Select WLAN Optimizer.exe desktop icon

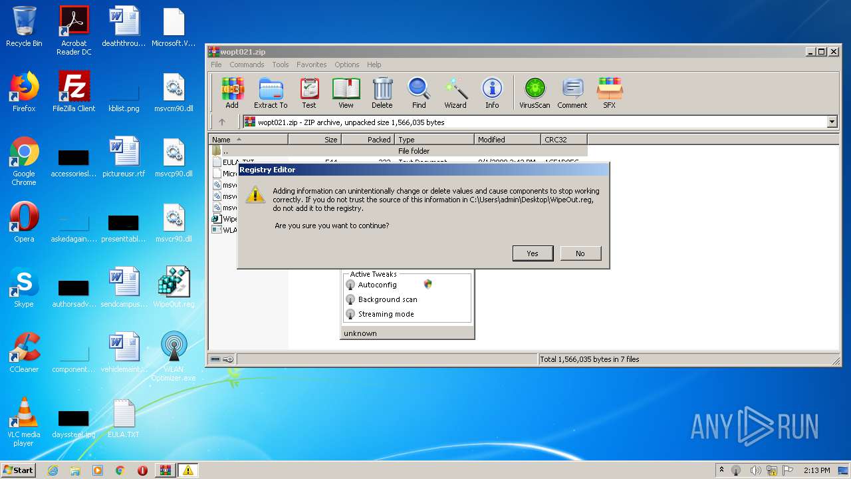[174, 357]
